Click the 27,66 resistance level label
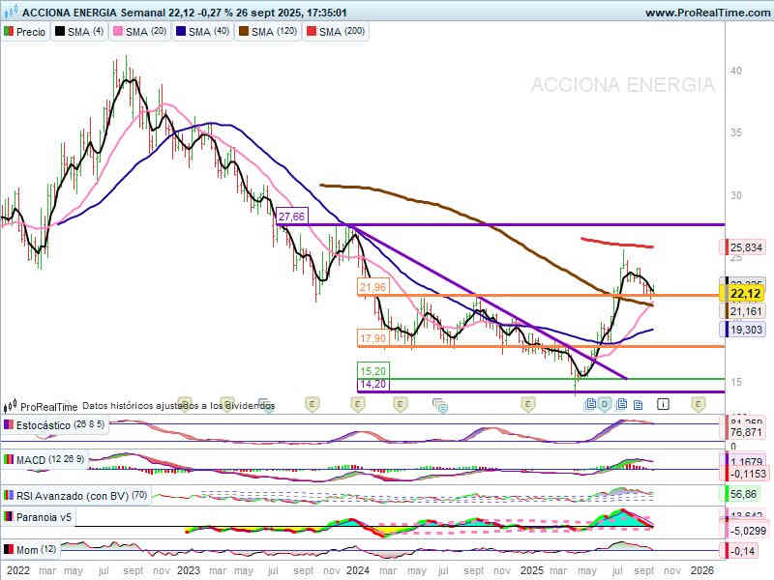This screenshot has height=580, width=774. (292, 216)
